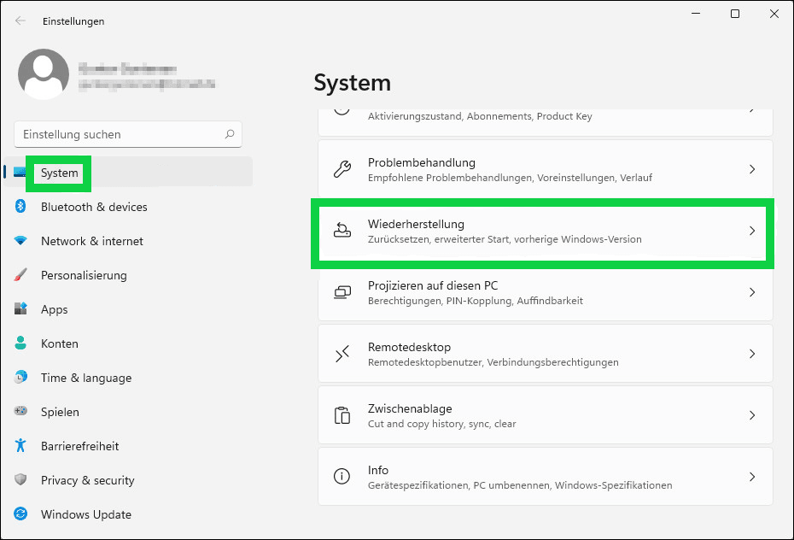Click the Apps icon in sidebar
Screen dimensions: 794x540
(x=20, y=309)
